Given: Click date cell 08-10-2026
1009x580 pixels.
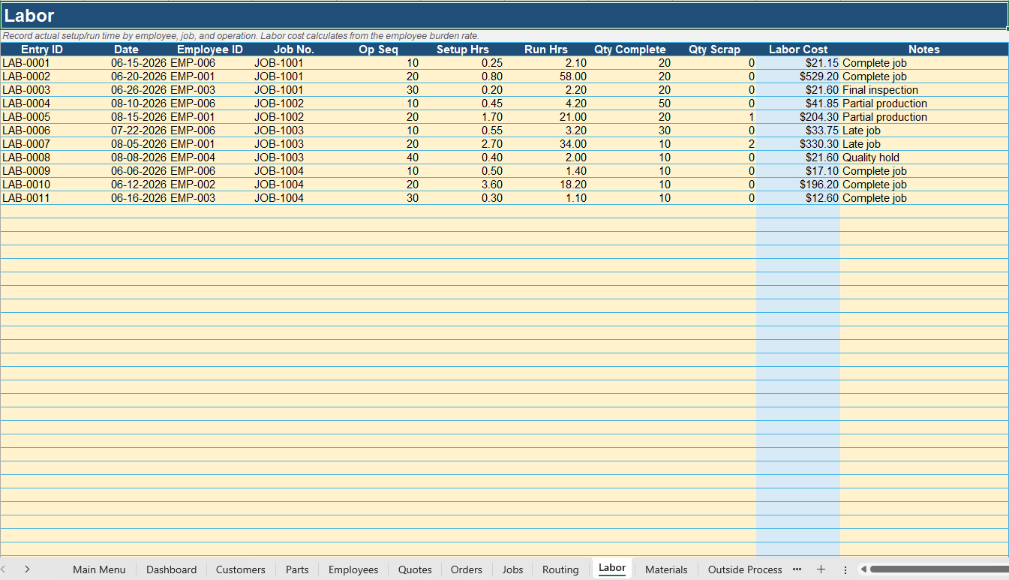Looking at the screenshot, I should pyautogui.click(x=126, y=104).
